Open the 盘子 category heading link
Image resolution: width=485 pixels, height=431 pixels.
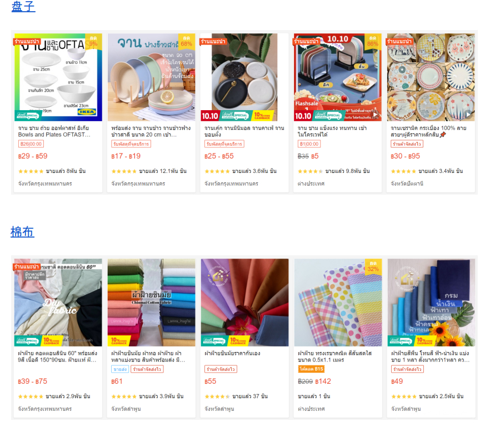click(23, 6)
